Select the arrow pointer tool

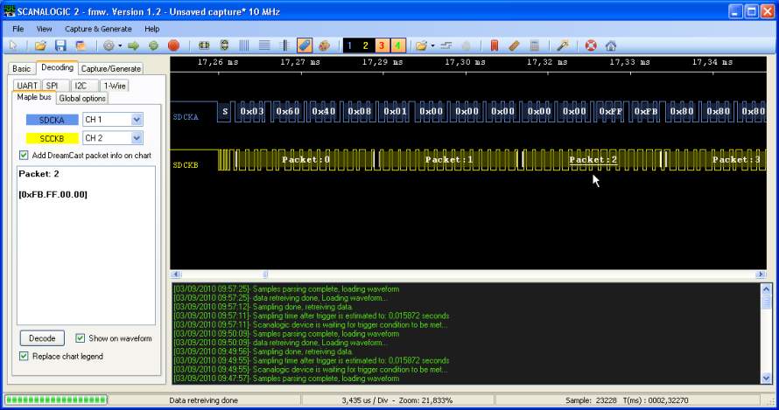coord(13,45)
